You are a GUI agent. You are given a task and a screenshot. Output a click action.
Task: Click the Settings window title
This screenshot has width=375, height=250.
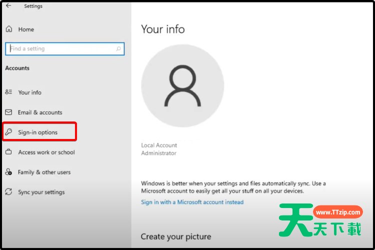coord(33,6)
